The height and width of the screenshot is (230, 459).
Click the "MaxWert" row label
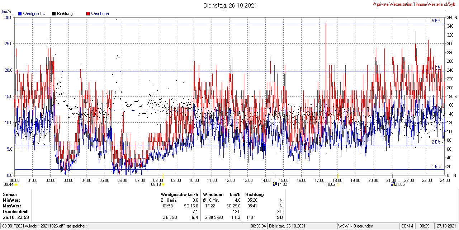[12, 206]
